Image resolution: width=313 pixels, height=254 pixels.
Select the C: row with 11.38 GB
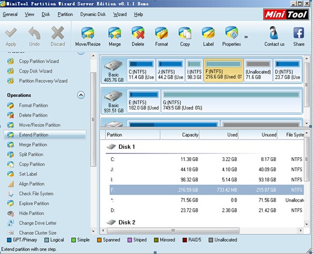[206, 159]
